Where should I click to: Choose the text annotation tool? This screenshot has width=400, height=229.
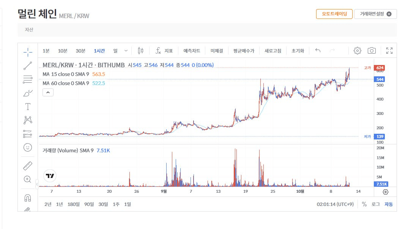tap(28, 107)
